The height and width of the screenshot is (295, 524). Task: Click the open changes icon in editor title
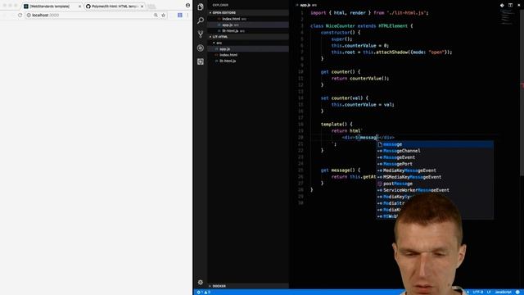tap(502, 6)
